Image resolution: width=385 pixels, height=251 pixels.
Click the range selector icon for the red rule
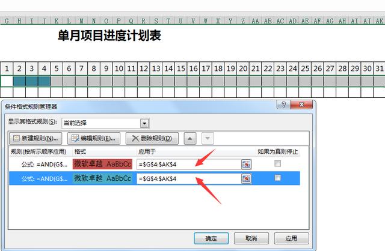click(246, 165)
